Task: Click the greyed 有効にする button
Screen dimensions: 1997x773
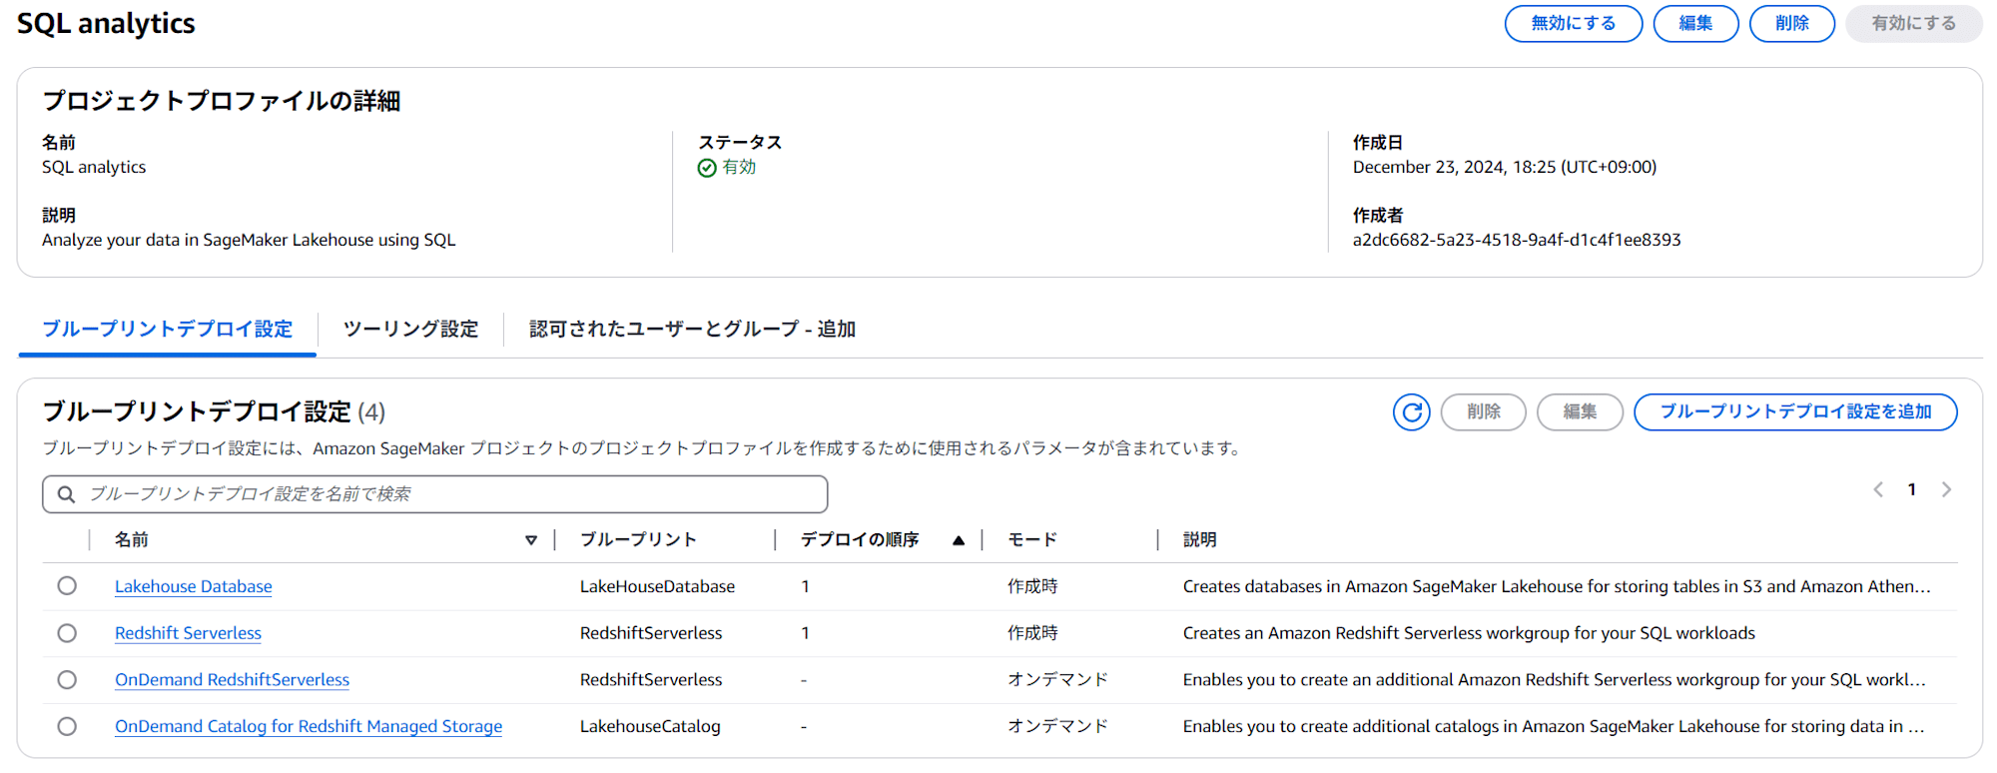Action: (x=1914, y=23)
